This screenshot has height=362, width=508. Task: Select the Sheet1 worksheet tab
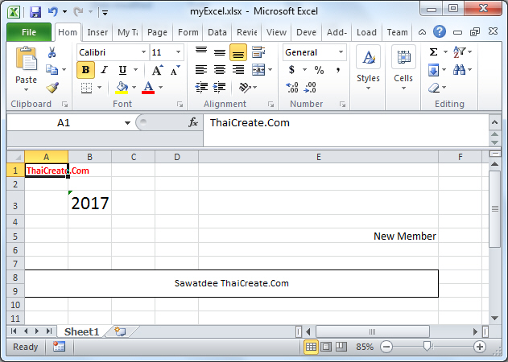pyautogui.click(x=81, y=332)
